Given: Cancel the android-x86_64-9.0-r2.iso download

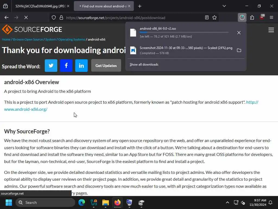Looking at the screenshot, I should coord(239,33).
